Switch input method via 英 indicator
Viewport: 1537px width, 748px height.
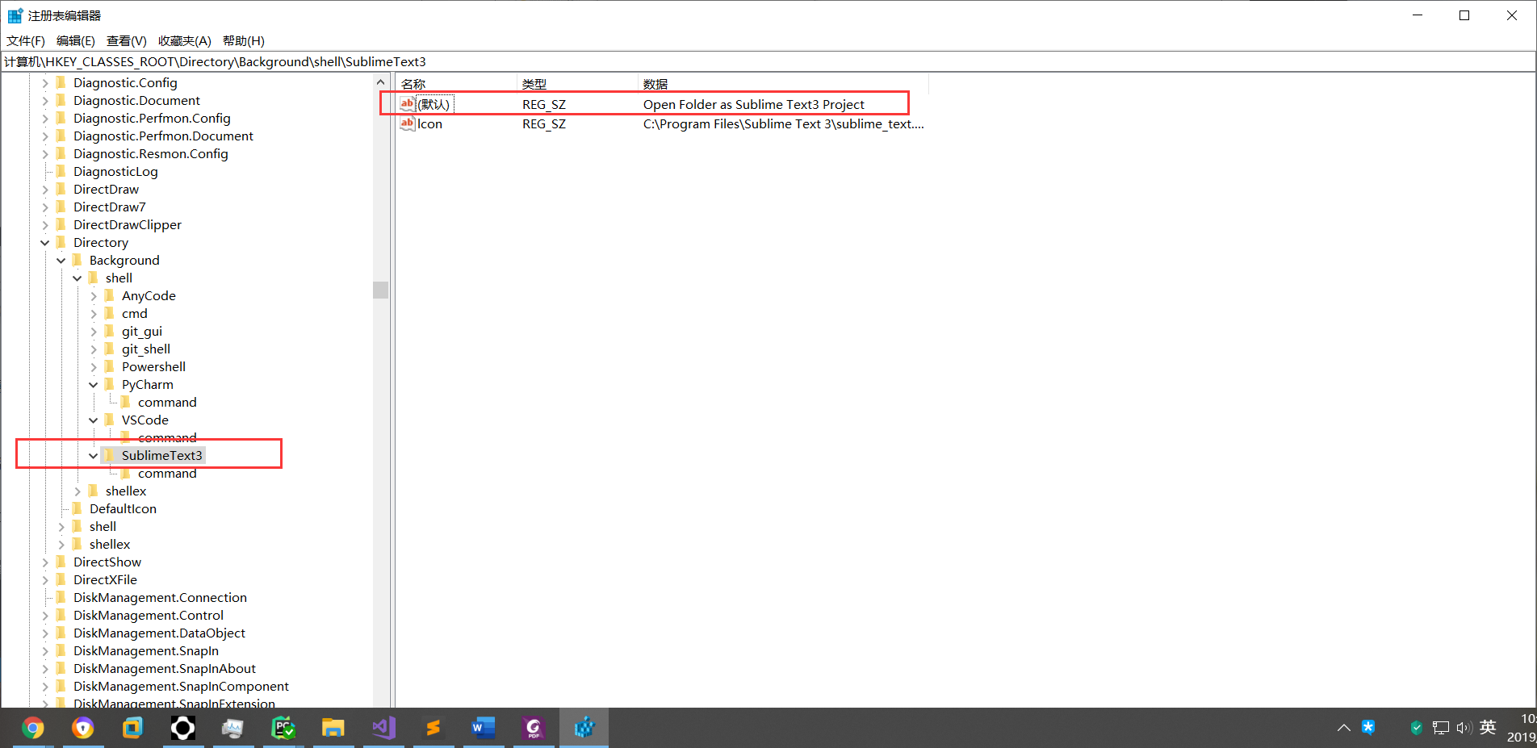[1488, 727]
